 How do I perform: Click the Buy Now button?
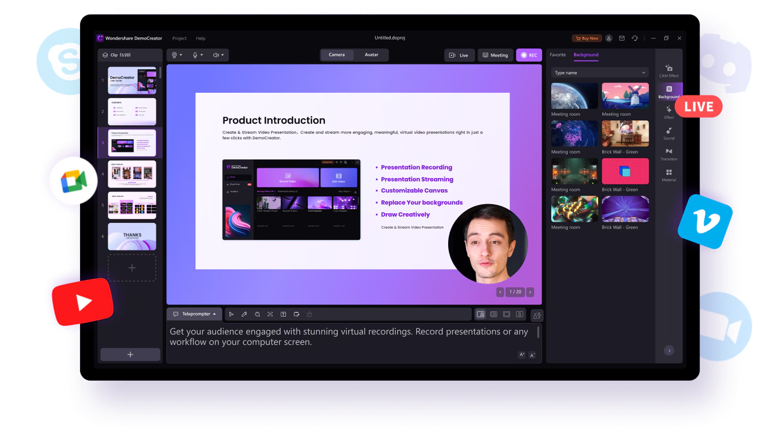(587, 38)
